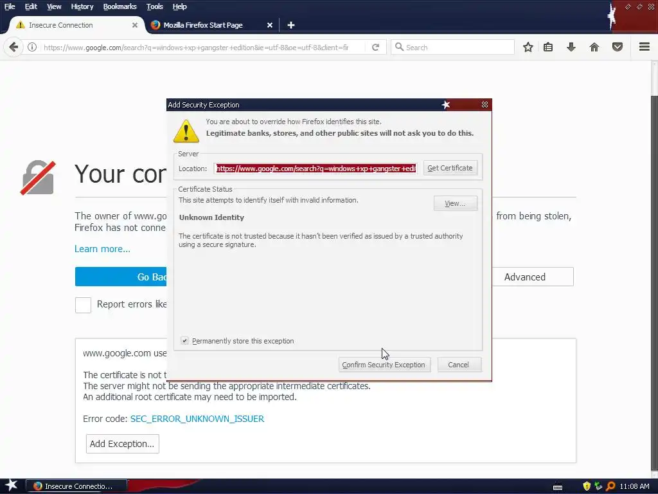
Task: Cancel the security exception dialog
Action: 459,365
